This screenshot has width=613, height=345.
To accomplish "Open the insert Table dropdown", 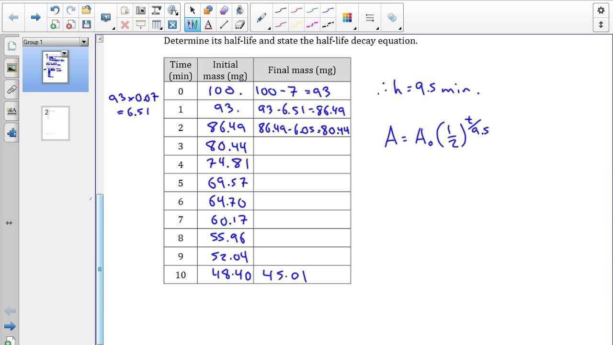I will 157,24.
